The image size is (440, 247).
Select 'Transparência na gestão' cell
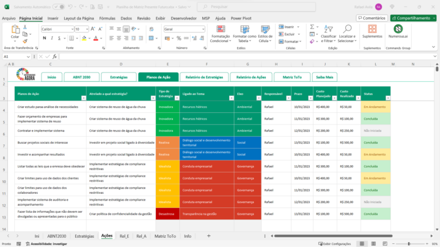pyautogui.click(x=207, y=213)
